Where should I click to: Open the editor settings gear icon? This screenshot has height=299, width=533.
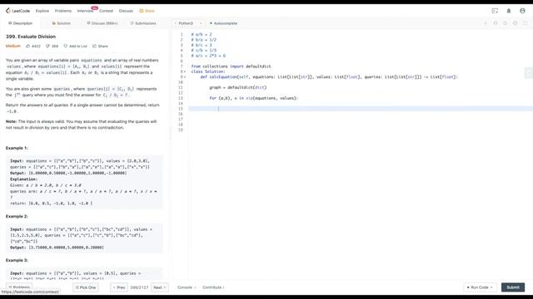pos(516,23)
